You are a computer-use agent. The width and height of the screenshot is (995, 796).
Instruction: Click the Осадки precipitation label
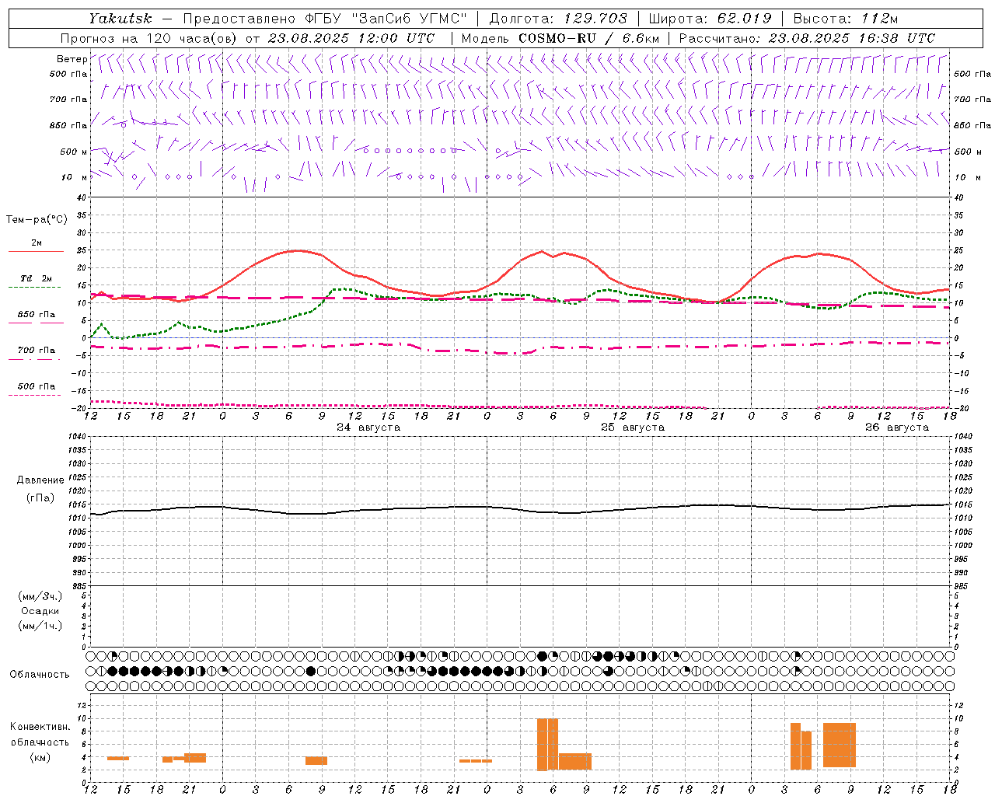pos(40,612)
